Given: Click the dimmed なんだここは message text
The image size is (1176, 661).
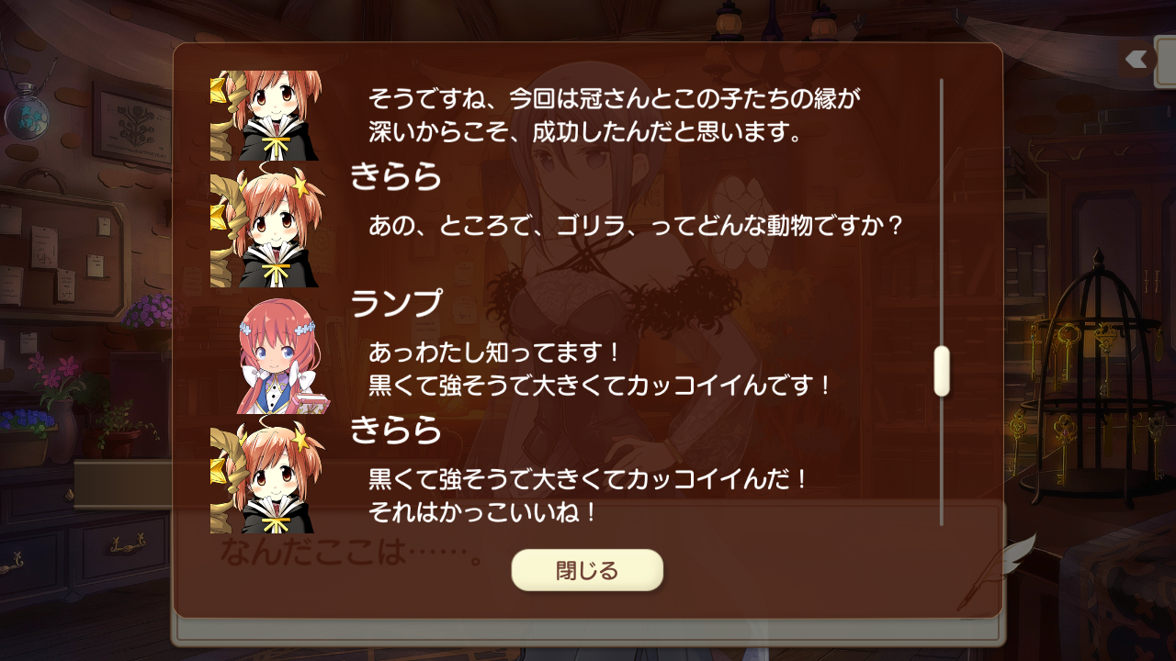Looking at the screenshot, I should [352, 554].
